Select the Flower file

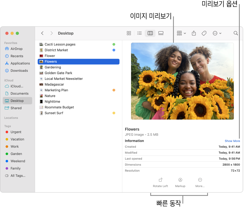click(x=79, y=56)
